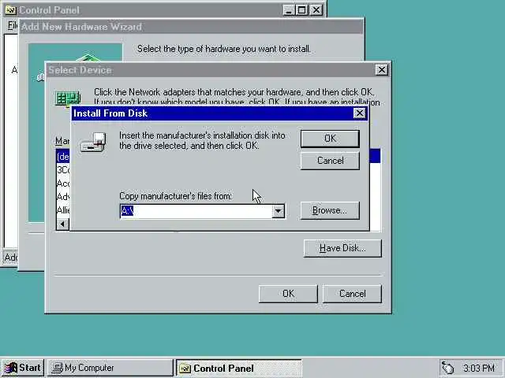
Task: Close the Select Device window
Action: 381,70
